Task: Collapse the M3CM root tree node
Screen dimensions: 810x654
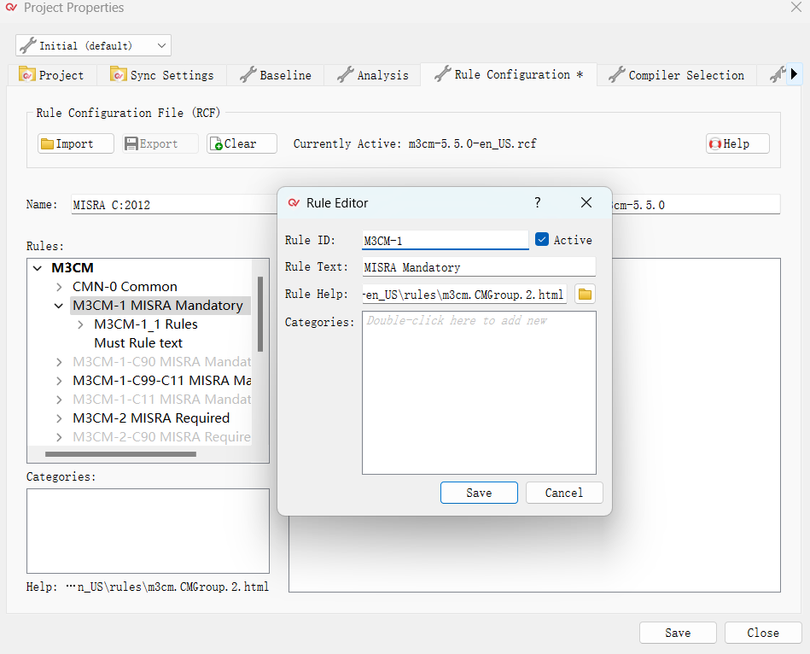Action: 37,268
